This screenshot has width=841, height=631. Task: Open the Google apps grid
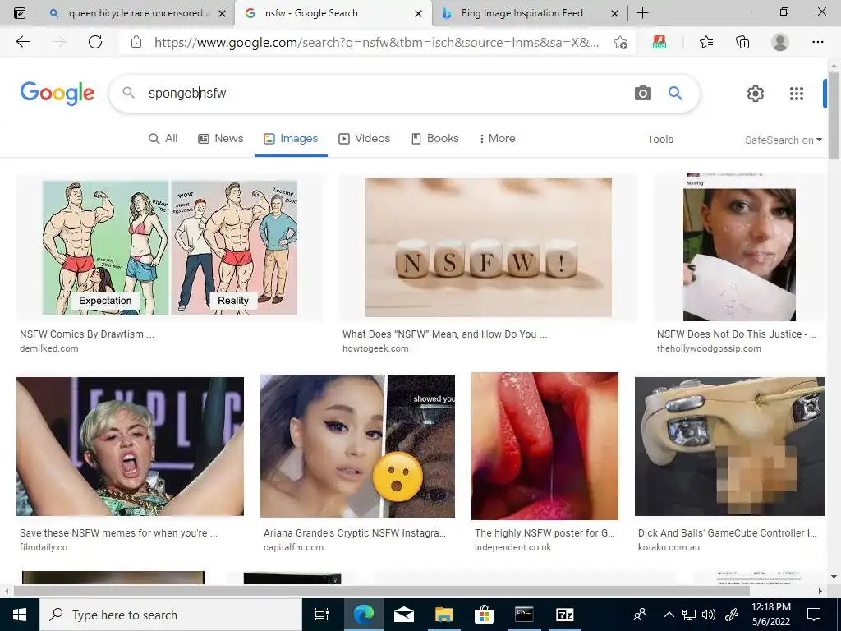pos(797,94)
